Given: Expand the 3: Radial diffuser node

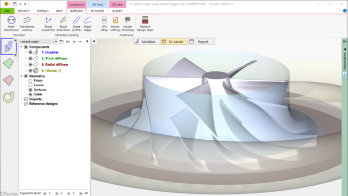Looking at the screenshot, I should tap(26, 65).
